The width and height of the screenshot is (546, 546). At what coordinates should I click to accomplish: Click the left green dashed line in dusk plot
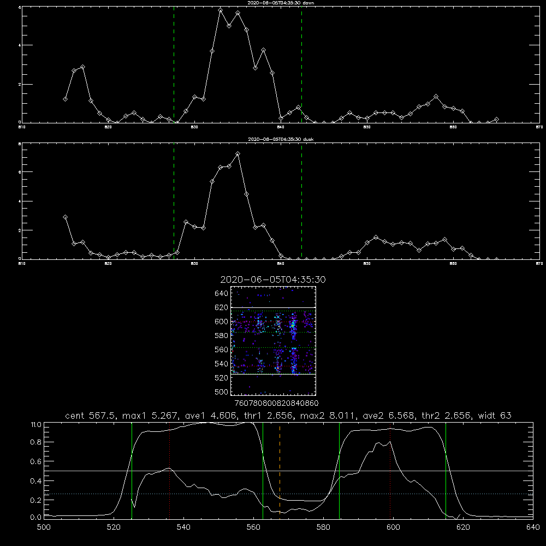pyautogui.click(x=174, y=201)
